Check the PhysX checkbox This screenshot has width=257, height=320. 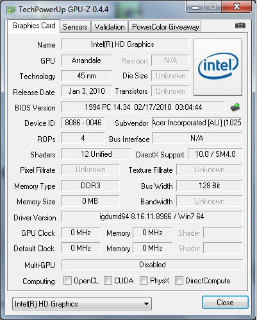pos(144,280)
